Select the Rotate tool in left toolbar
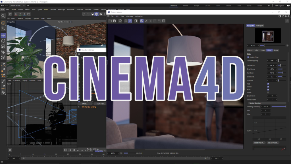291x164 pixels. click(3, 41)
